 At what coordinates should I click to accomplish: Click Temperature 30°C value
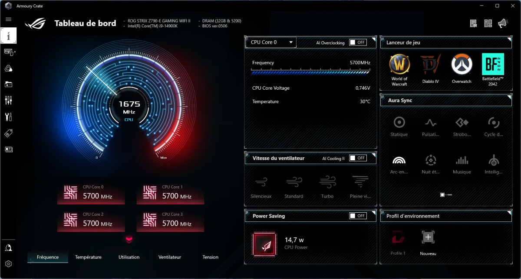coord(365,101)
